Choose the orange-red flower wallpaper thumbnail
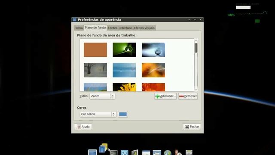275x155 pixels. pyautogui.click(x=153, y=87)
